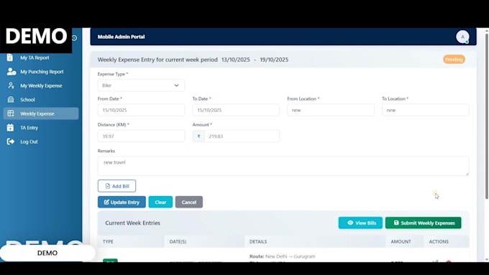Click the Distance (KM) field
The height and width of the screenshot is (275, 489).
[x=141, y=136]
